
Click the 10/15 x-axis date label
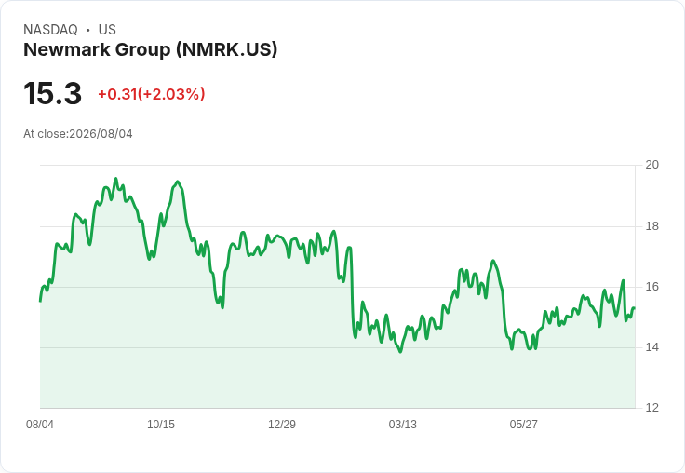pyautogui.click(x=161, y=424)
